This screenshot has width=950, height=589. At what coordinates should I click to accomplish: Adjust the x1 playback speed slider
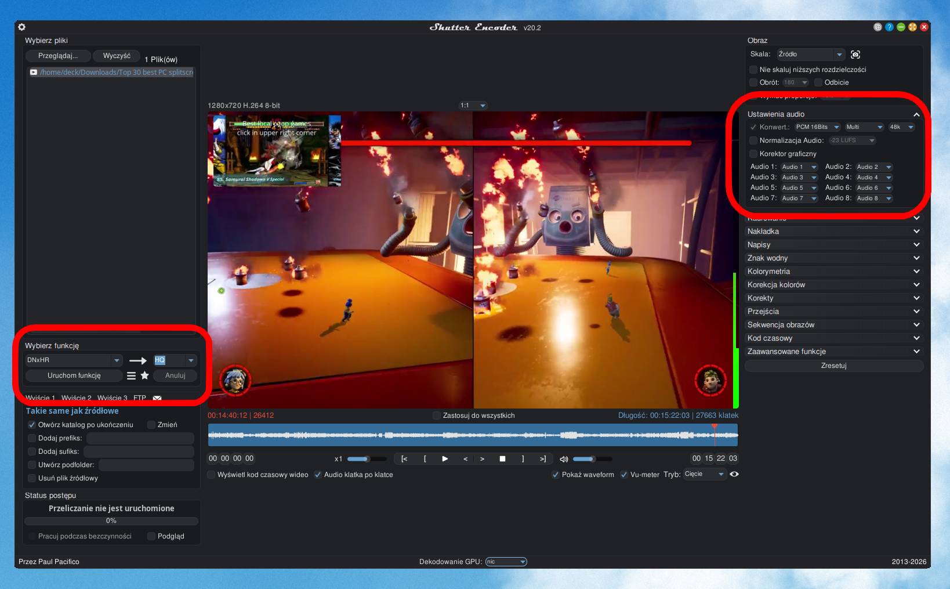tap(367, 459)
